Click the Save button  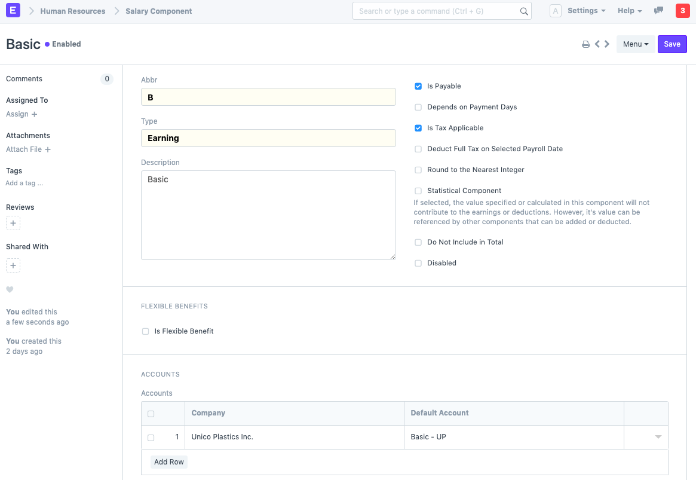[x=672, y=44]
